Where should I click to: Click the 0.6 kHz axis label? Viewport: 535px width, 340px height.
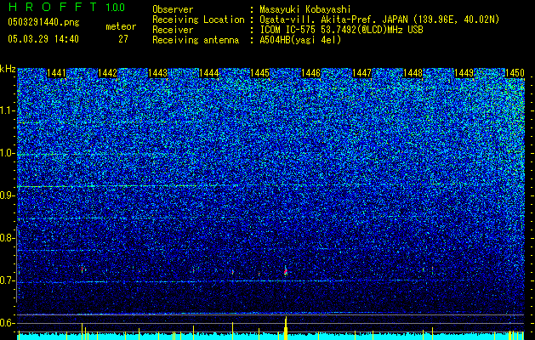(8, 323)
